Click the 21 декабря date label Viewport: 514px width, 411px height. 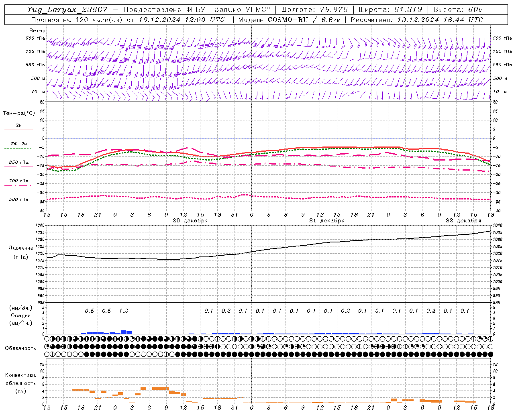coord(326,221)
